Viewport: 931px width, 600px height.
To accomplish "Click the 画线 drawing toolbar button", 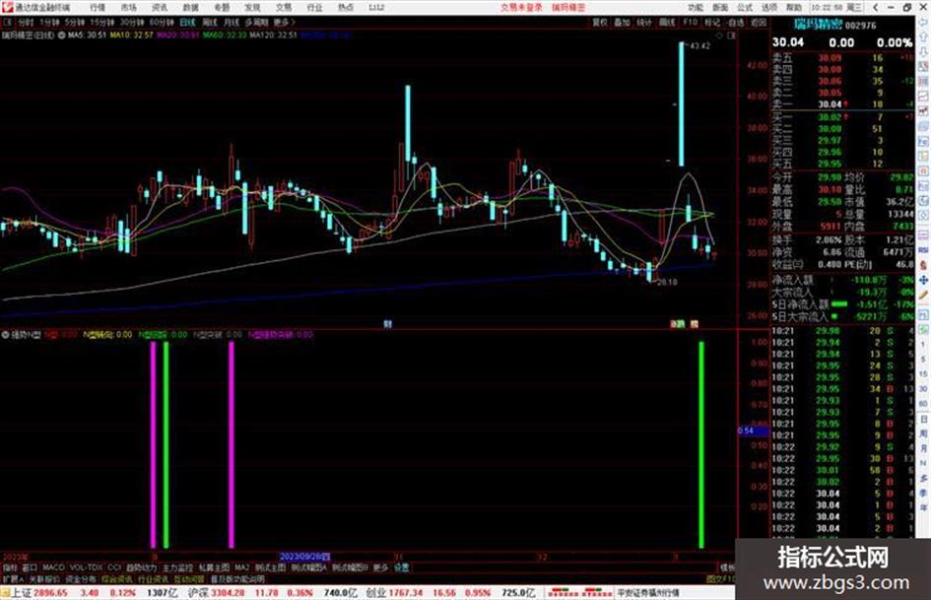I will click(x=667, y=22).
